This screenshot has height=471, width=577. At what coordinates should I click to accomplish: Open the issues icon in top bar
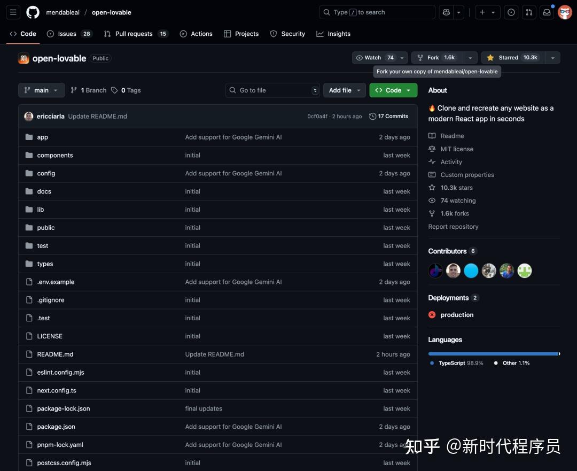511,12
